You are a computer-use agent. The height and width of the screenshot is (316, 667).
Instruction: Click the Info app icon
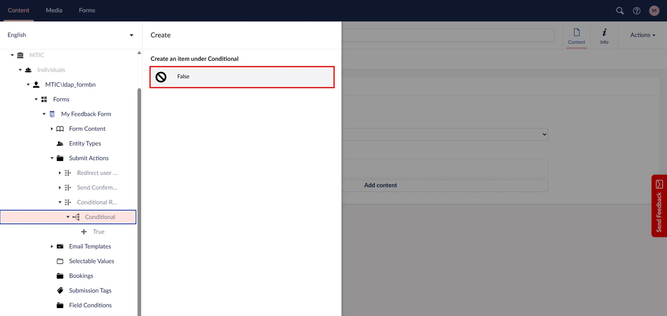tap(604, 36)
